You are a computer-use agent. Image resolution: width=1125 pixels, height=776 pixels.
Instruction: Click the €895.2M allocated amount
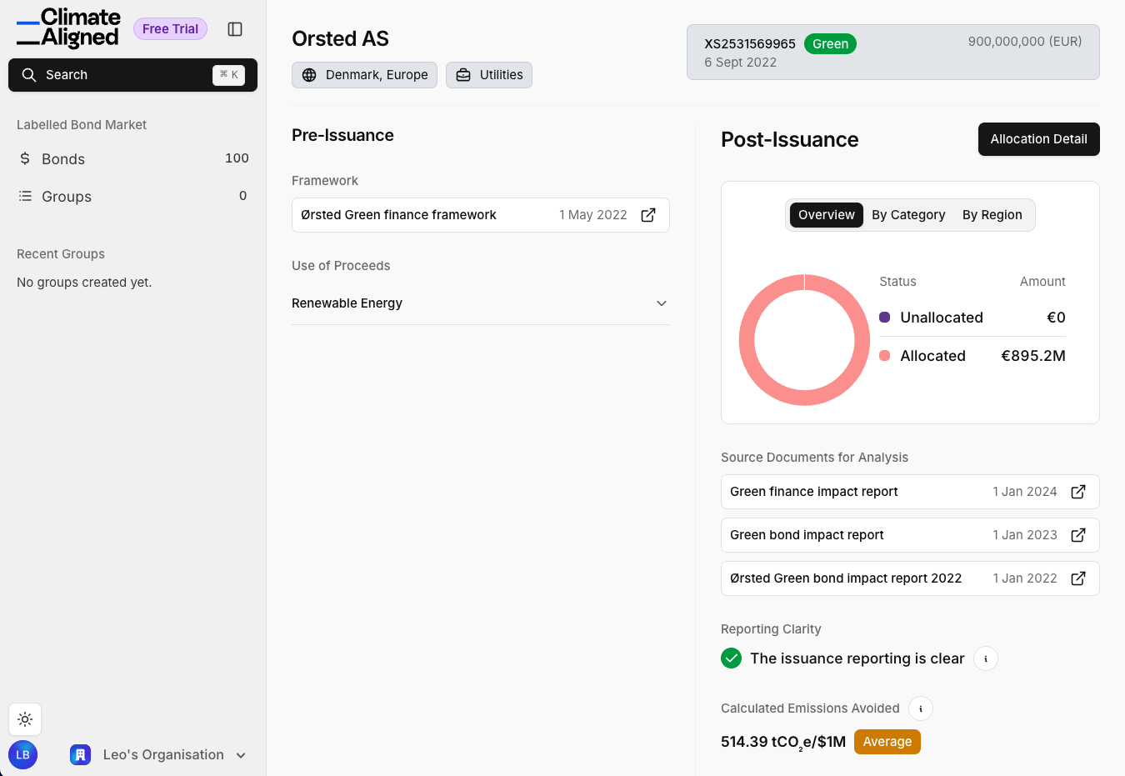coord(1033,356)
